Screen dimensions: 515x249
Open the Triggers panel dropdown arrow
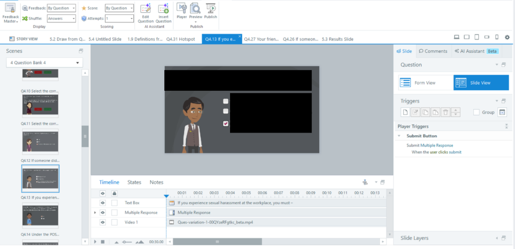coord(497,101)
